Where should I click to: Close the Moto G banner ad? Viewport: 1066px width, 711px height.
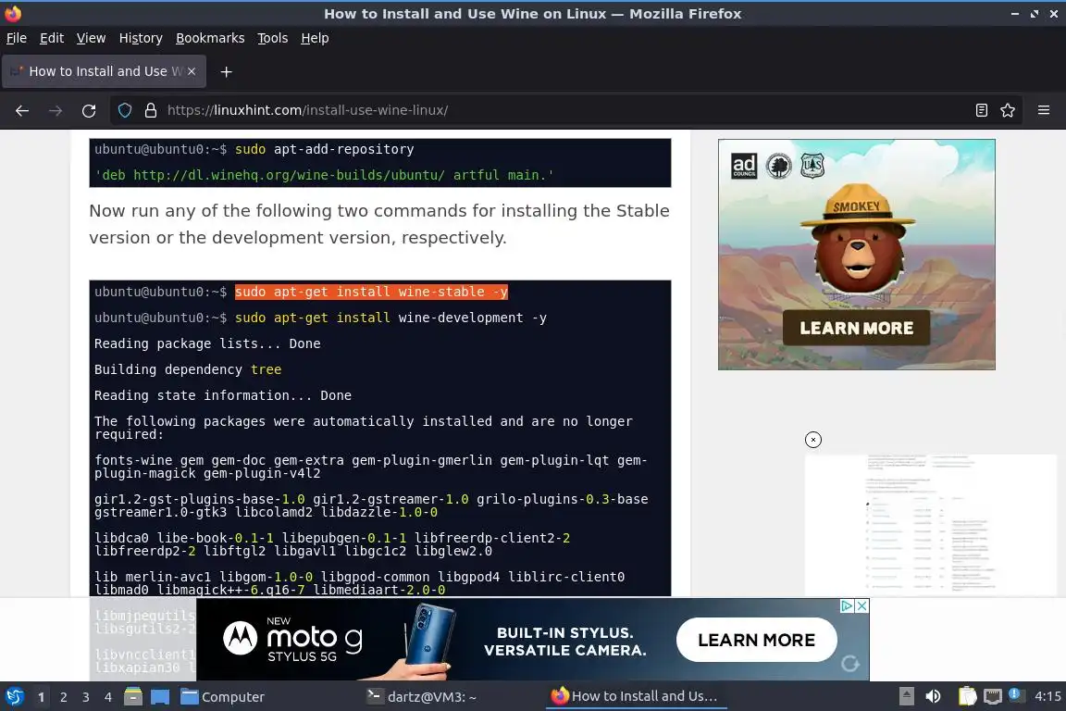coord(861,605)
